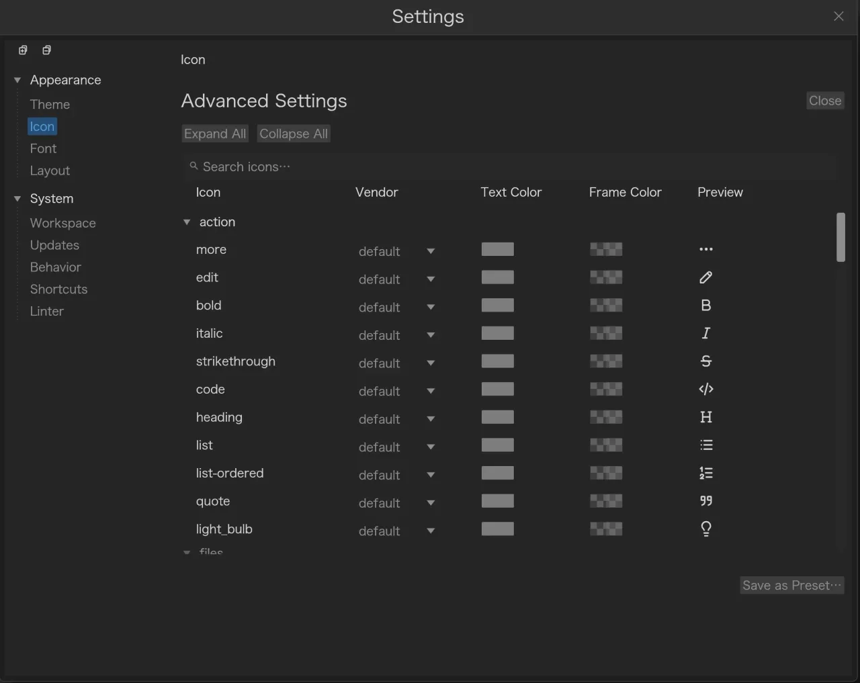Open the vendor dropdown for edit
This screenshot has height=683, width=860.
[396, 279]
